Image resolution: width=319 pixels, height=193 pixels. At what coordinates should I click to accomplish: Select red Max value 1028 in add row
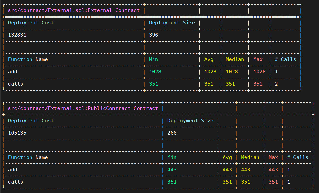(259, 72)
